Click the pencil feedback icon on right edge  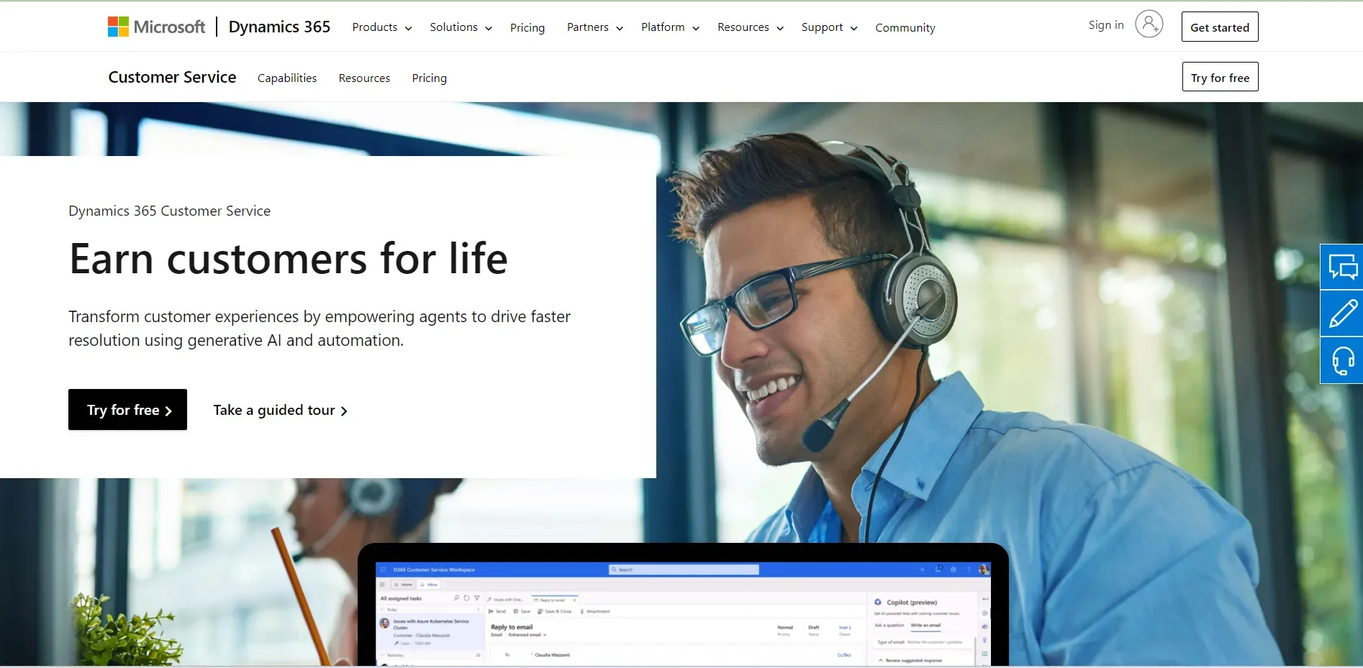1343,314
